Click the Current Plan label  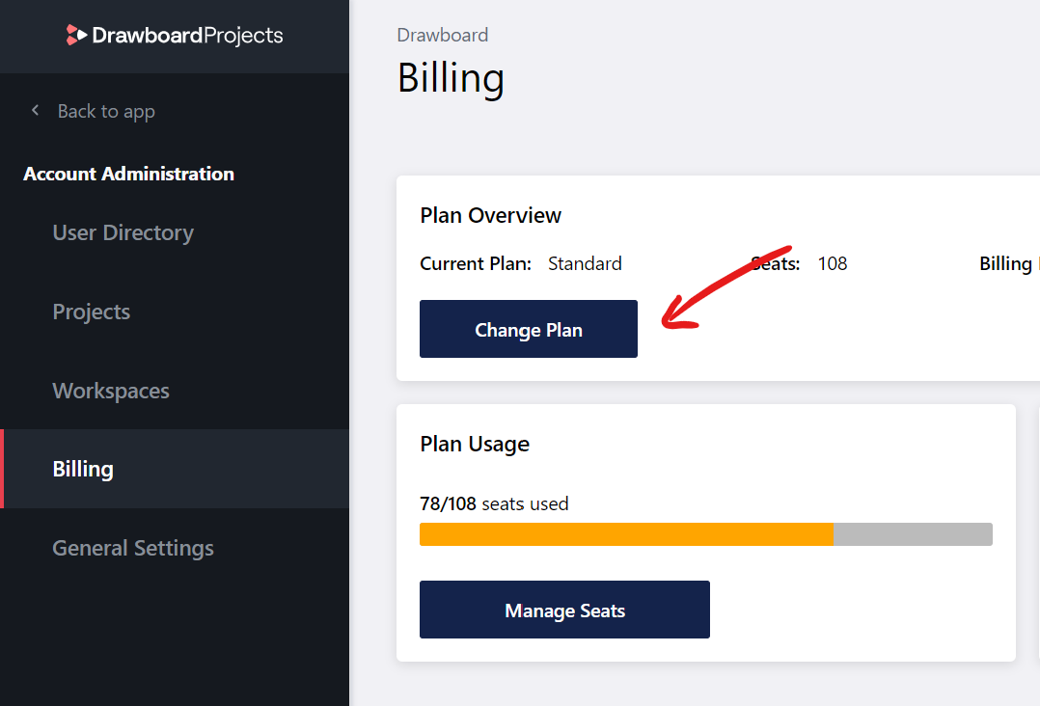pyautogui.click(x=476, y=264)
